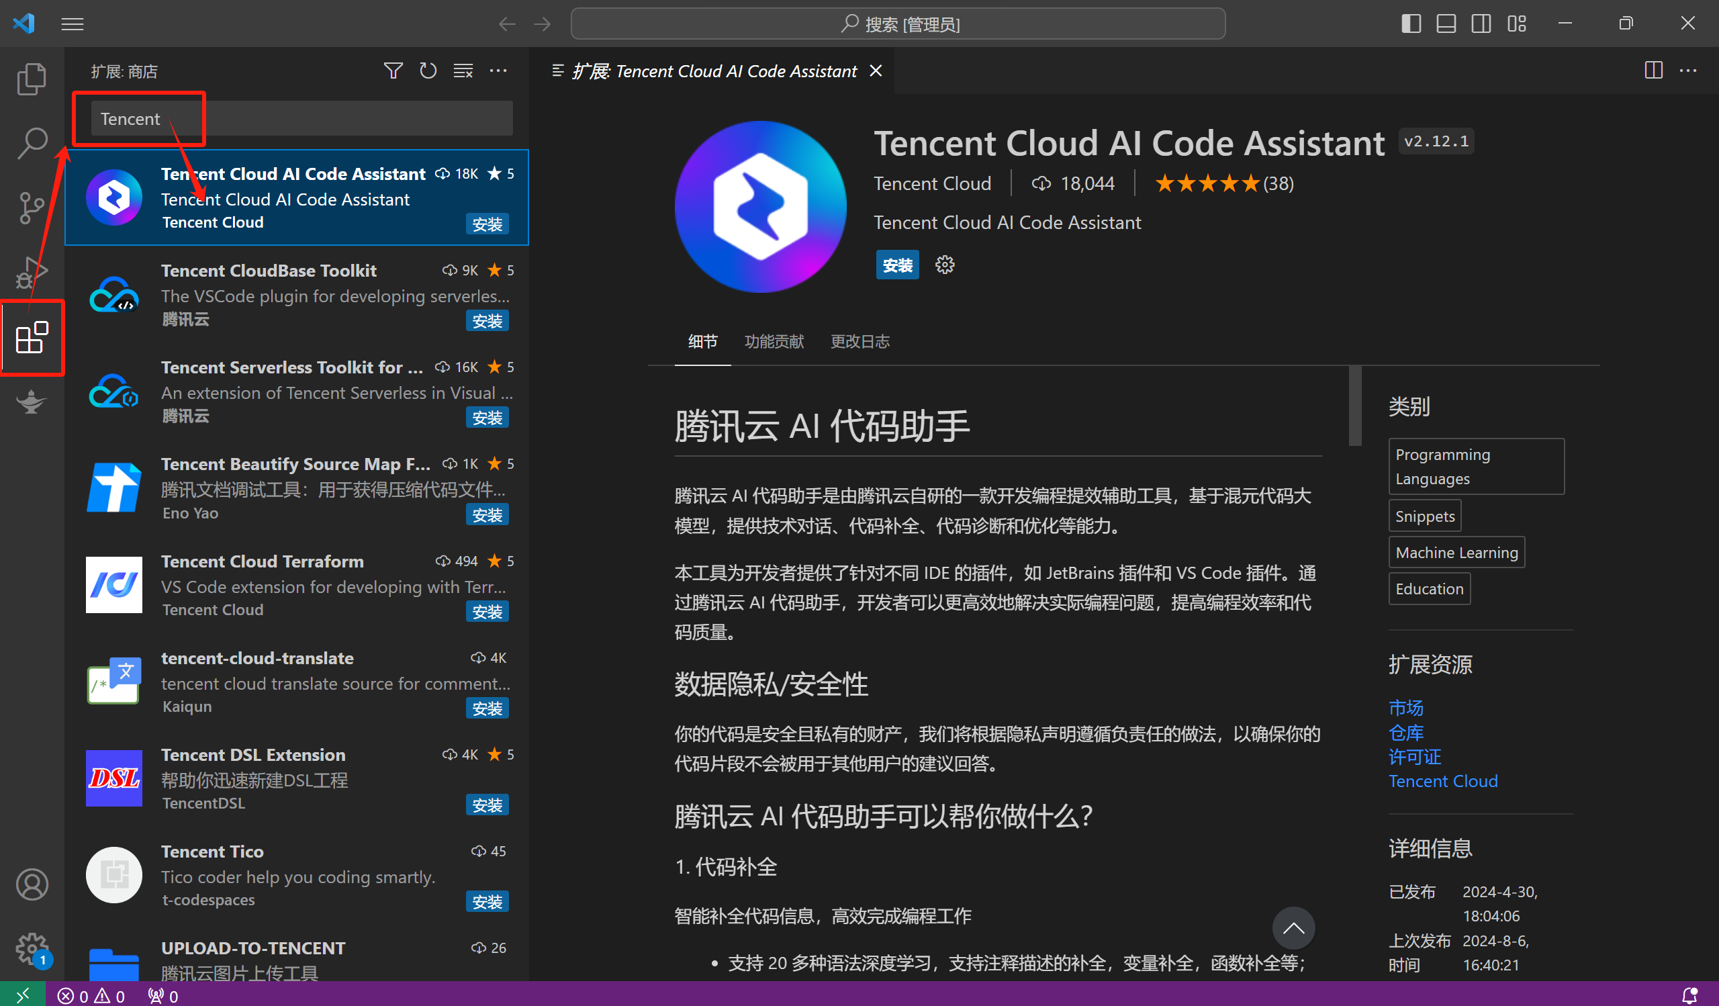Click the five-star rating (38)

click(1224, 183)
